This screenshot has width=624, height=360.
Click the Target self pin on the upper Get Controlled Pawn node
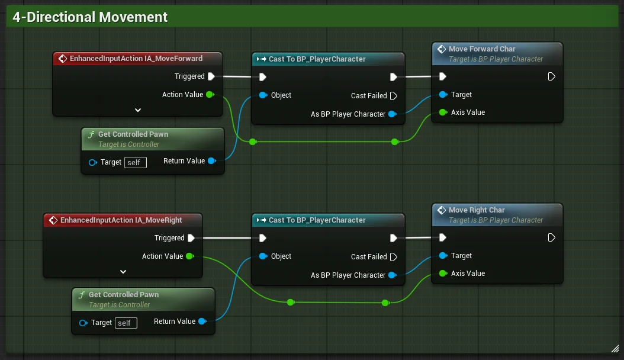93,162
